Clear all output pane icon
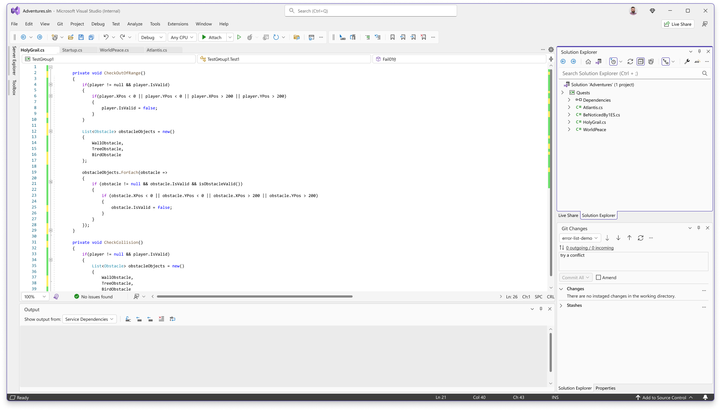 [161, 319]
